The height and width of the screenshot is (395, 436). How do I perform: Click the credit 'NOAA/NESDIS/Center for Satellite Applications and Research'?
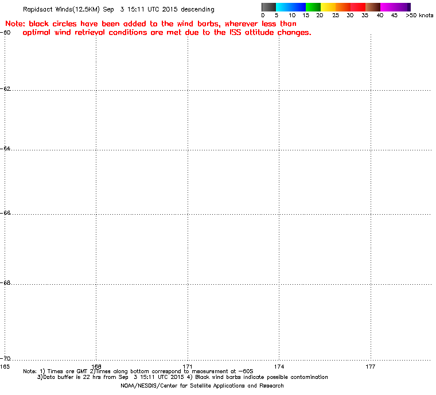pos(202,386)
